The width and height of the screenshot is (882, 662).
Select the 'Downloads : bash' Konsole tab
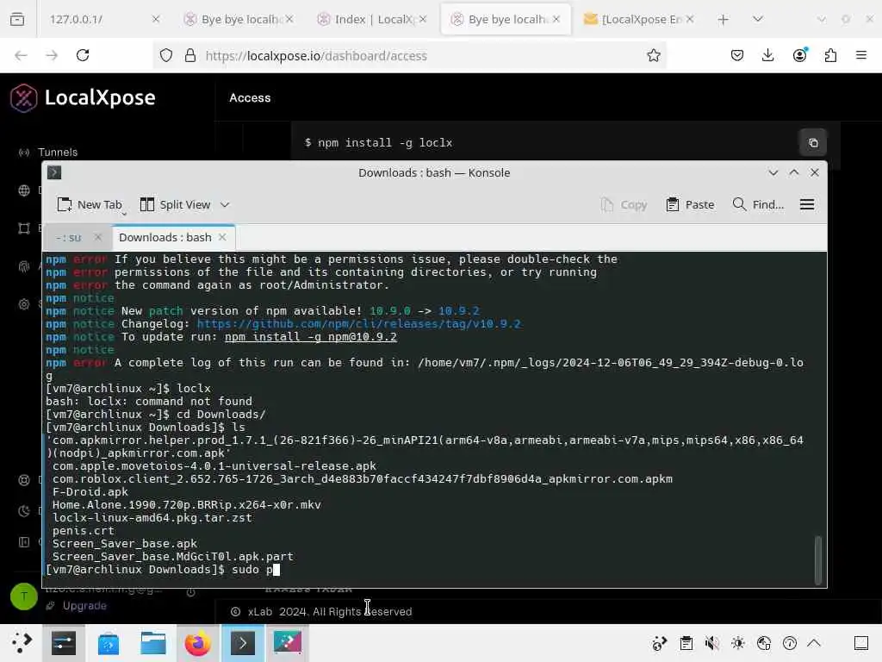pos(165,238)
